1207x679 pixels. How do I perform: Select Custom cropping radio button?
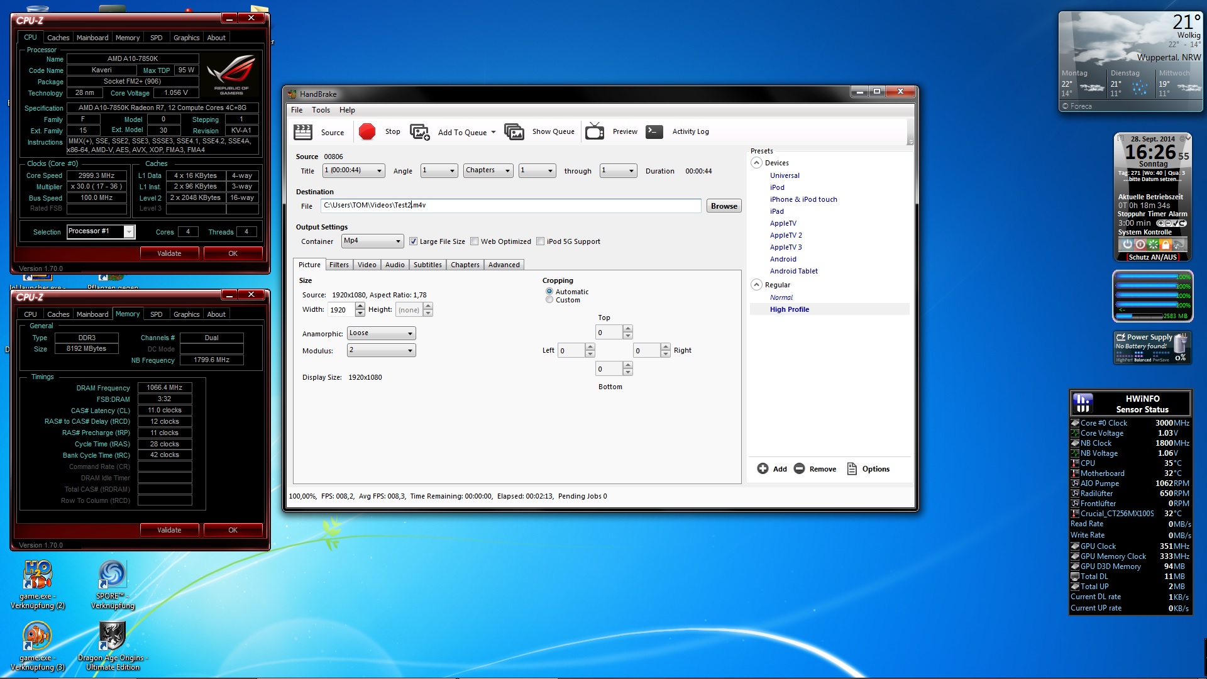coord(549,301)
